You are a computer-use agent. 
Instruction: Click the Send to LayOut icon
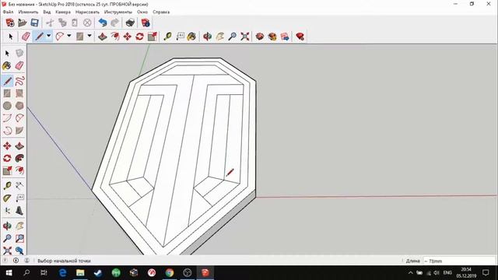285,37
